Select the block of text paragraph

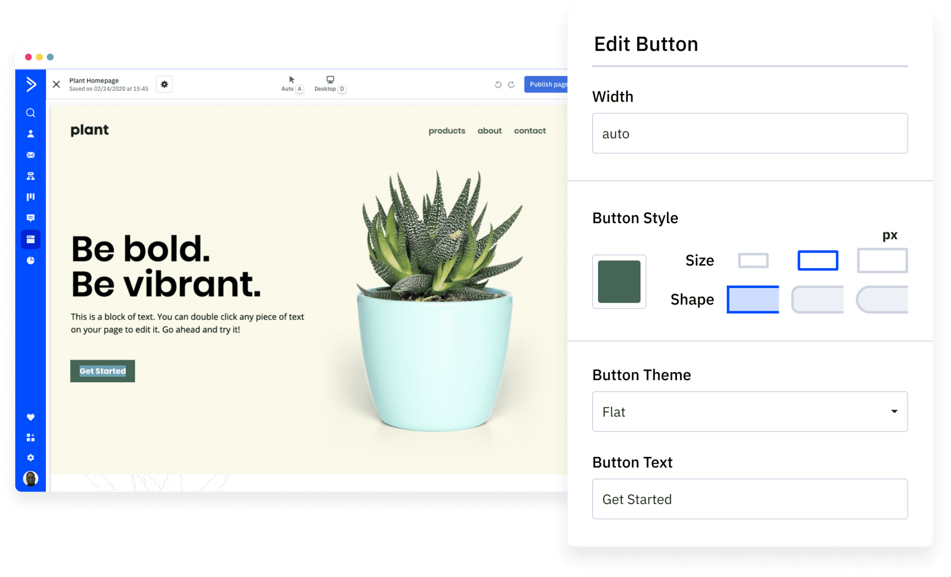pos(187,323)
